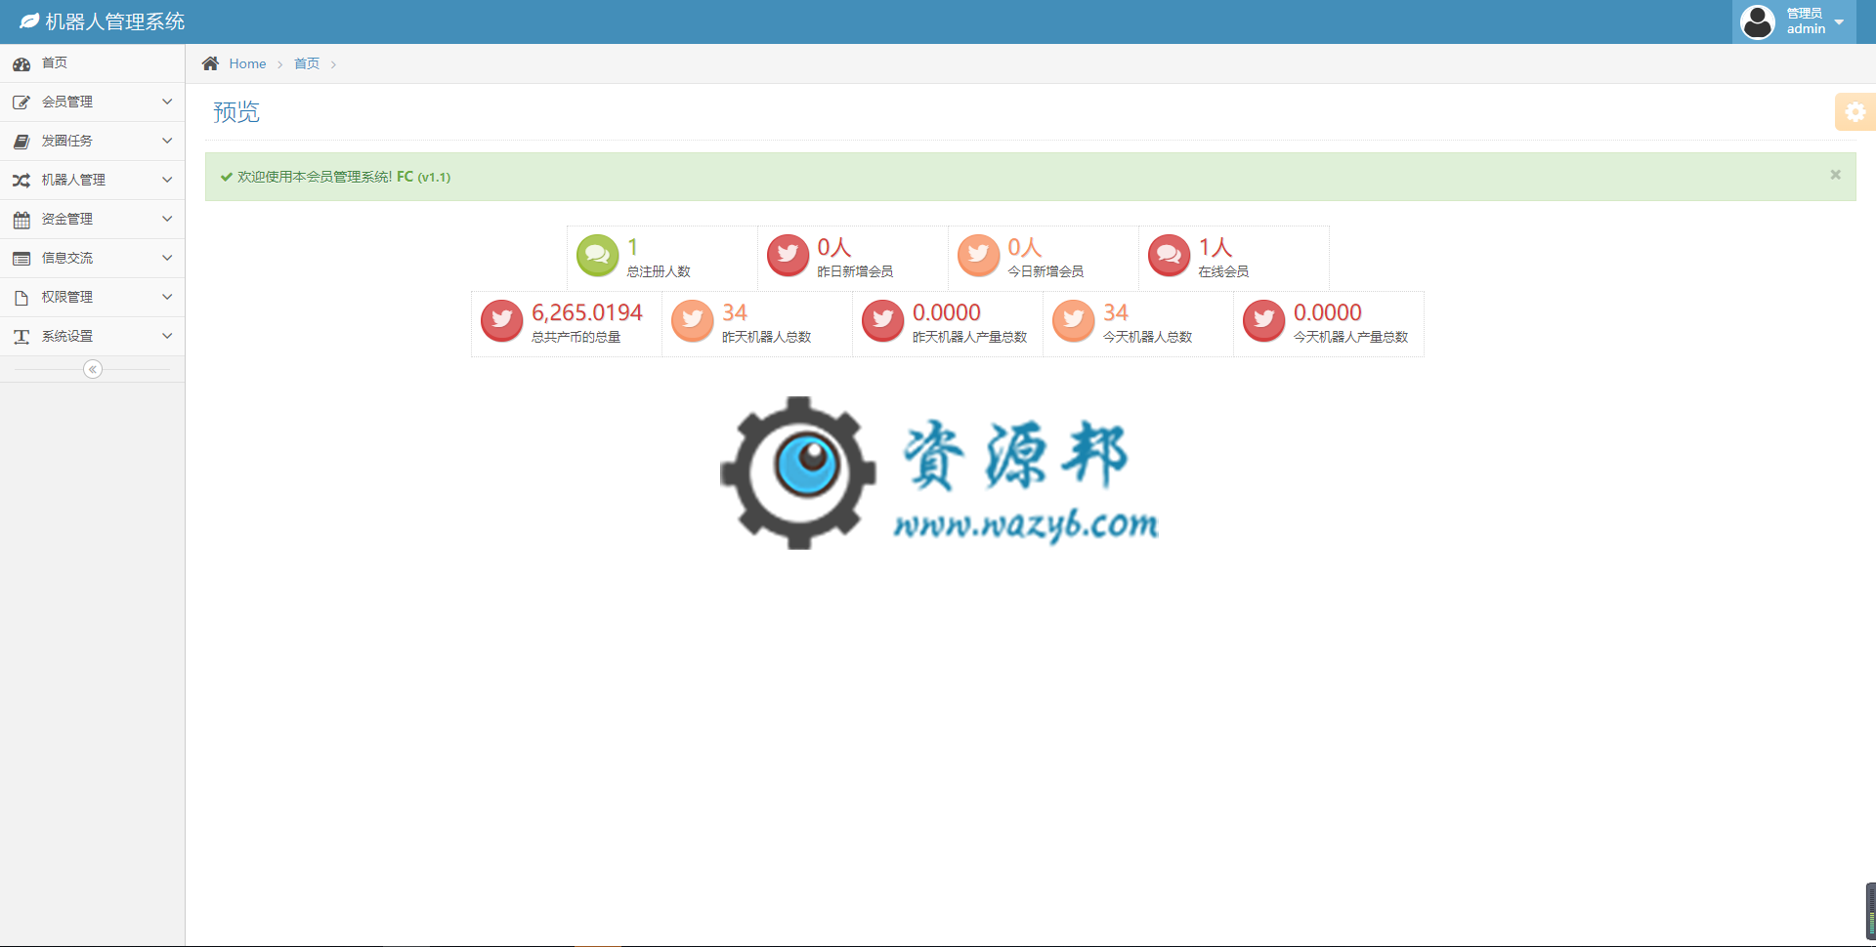
Task: Click the calendar icon beside 资金管理
Action: click(21, 220)
